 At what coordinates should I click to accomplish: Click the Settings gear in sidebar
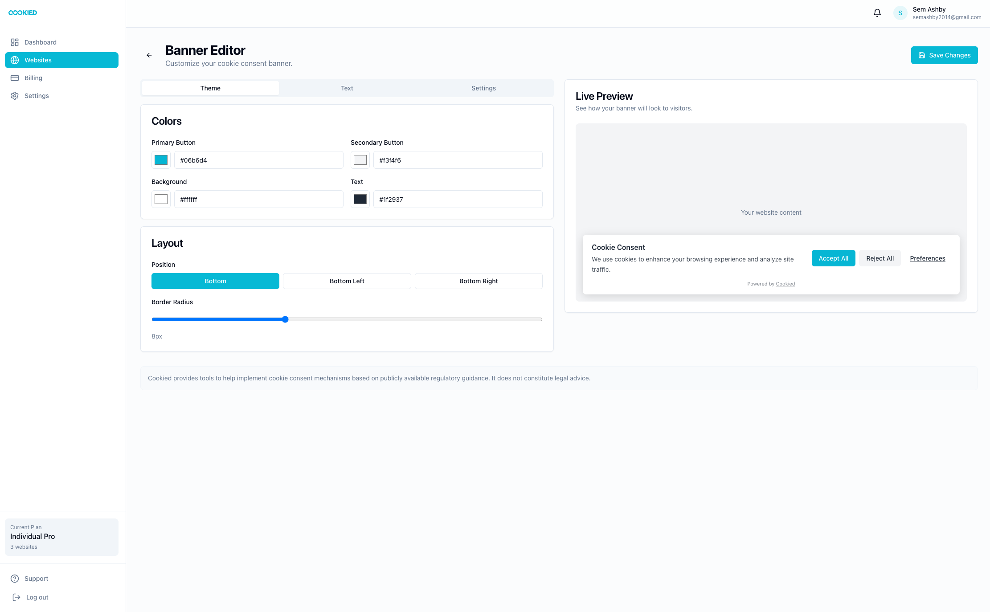15,95
